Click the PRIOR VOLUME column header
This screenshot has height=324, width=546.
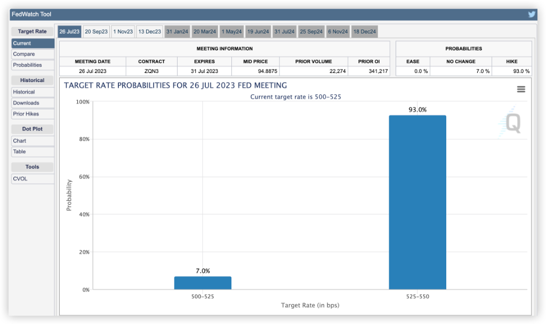[314, 62]
